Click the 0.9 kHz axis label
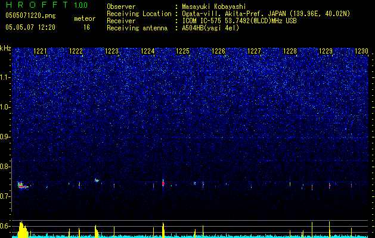The height and width of the screenshot is (238, 375). [4, 137]
